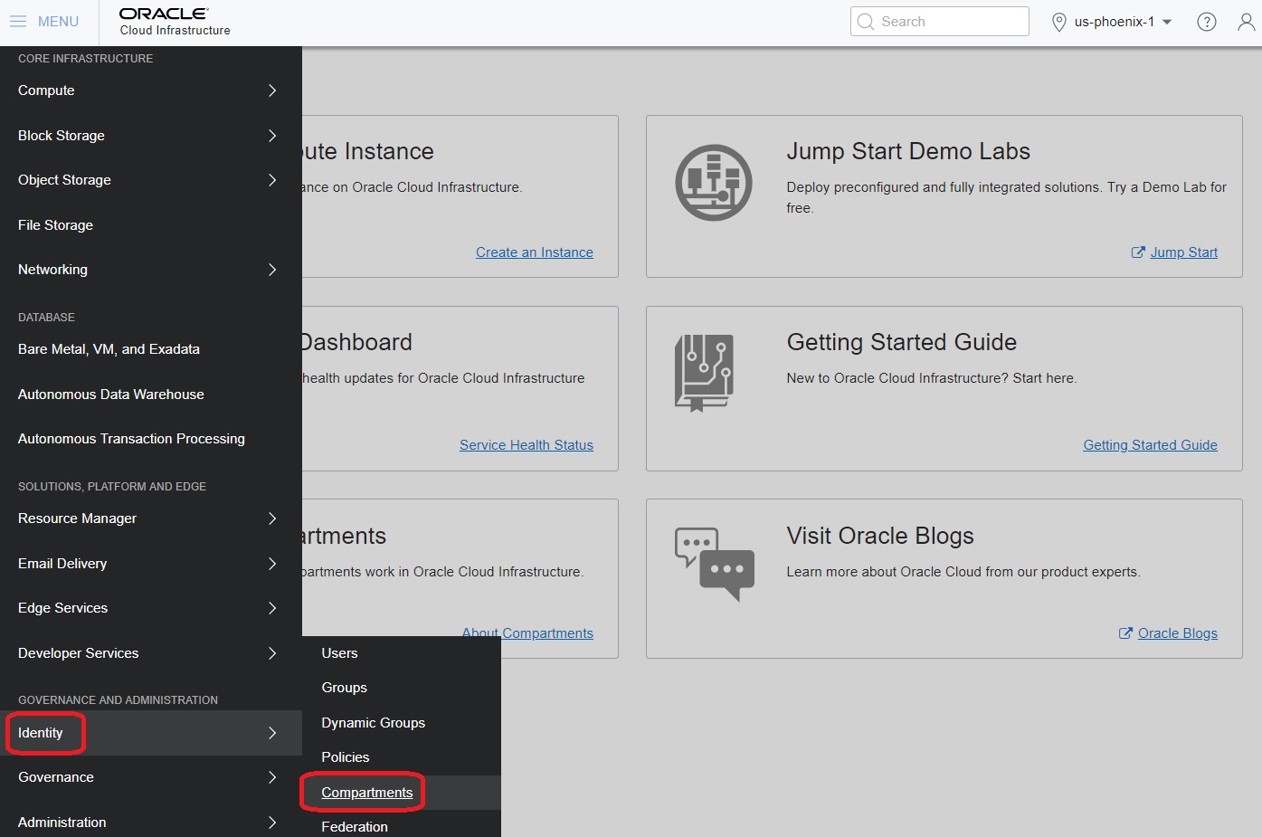Image resolution: width=1262 pixels, height=837 pixels.
Task: Expand the Compute submenu chevron
Action: (272, 90)
